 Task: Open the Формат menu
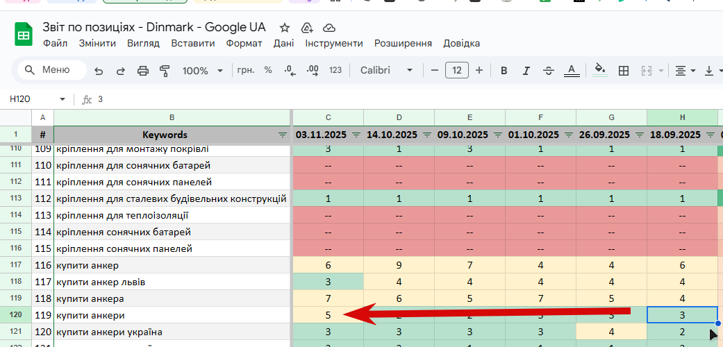244,43
